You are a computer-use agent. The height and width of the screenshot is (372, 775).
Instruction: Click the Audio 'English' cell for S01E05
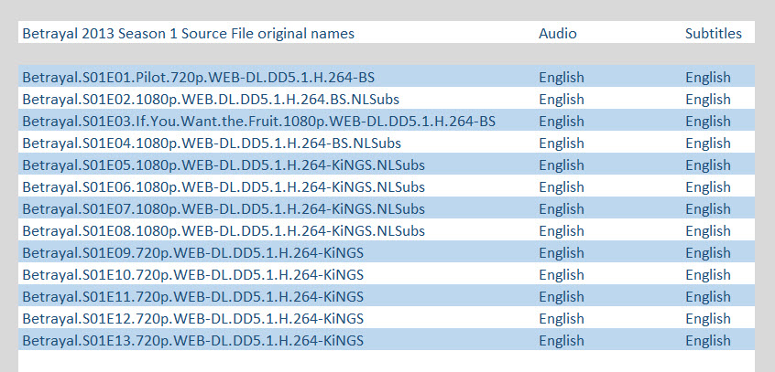click(x=562, y=165)
